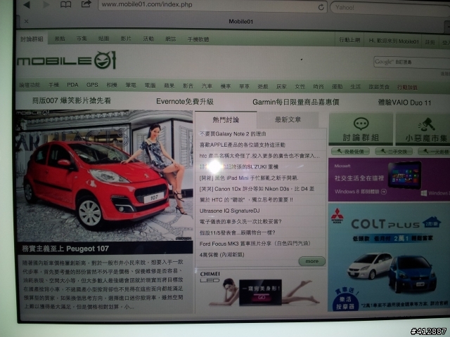450x337 pixels.
Task: Open the 4萬保養 (內湖新凱) thread
Action: click(x=222, y=254)
